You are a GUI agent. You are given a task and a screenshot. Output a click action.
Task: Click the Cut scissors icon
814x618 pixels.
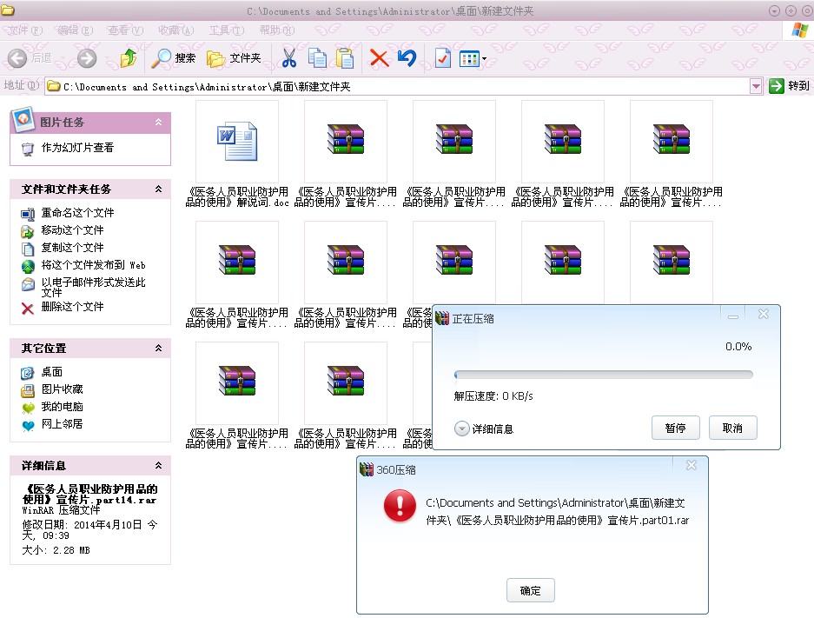pos(289,58)
